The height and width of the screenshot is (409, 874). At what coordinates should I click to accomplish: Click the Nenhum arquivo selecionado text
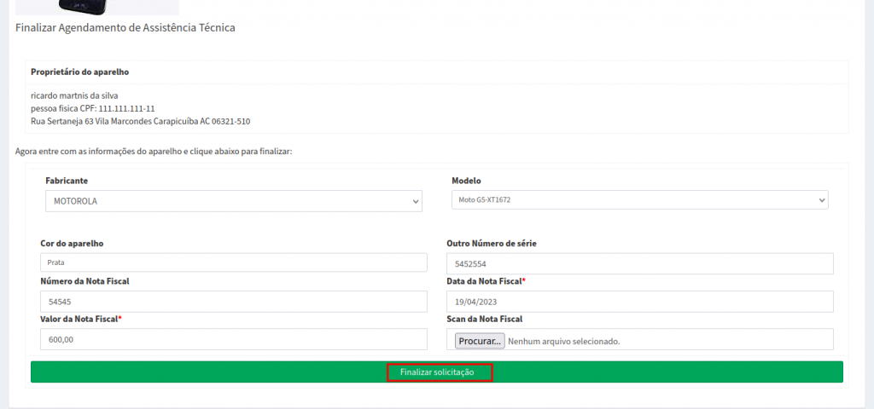pos(563,341)
